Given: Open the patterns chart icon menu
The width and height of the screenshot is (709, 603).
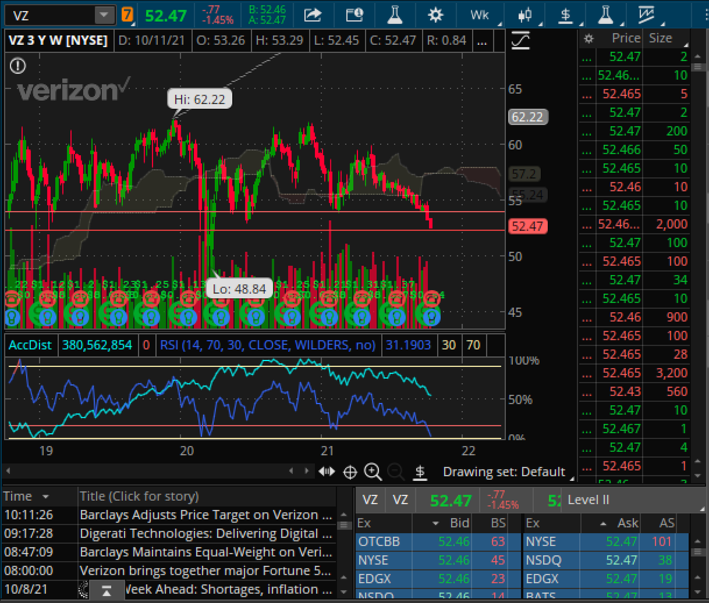Looking at the screenshot, I should coord(648,15).
